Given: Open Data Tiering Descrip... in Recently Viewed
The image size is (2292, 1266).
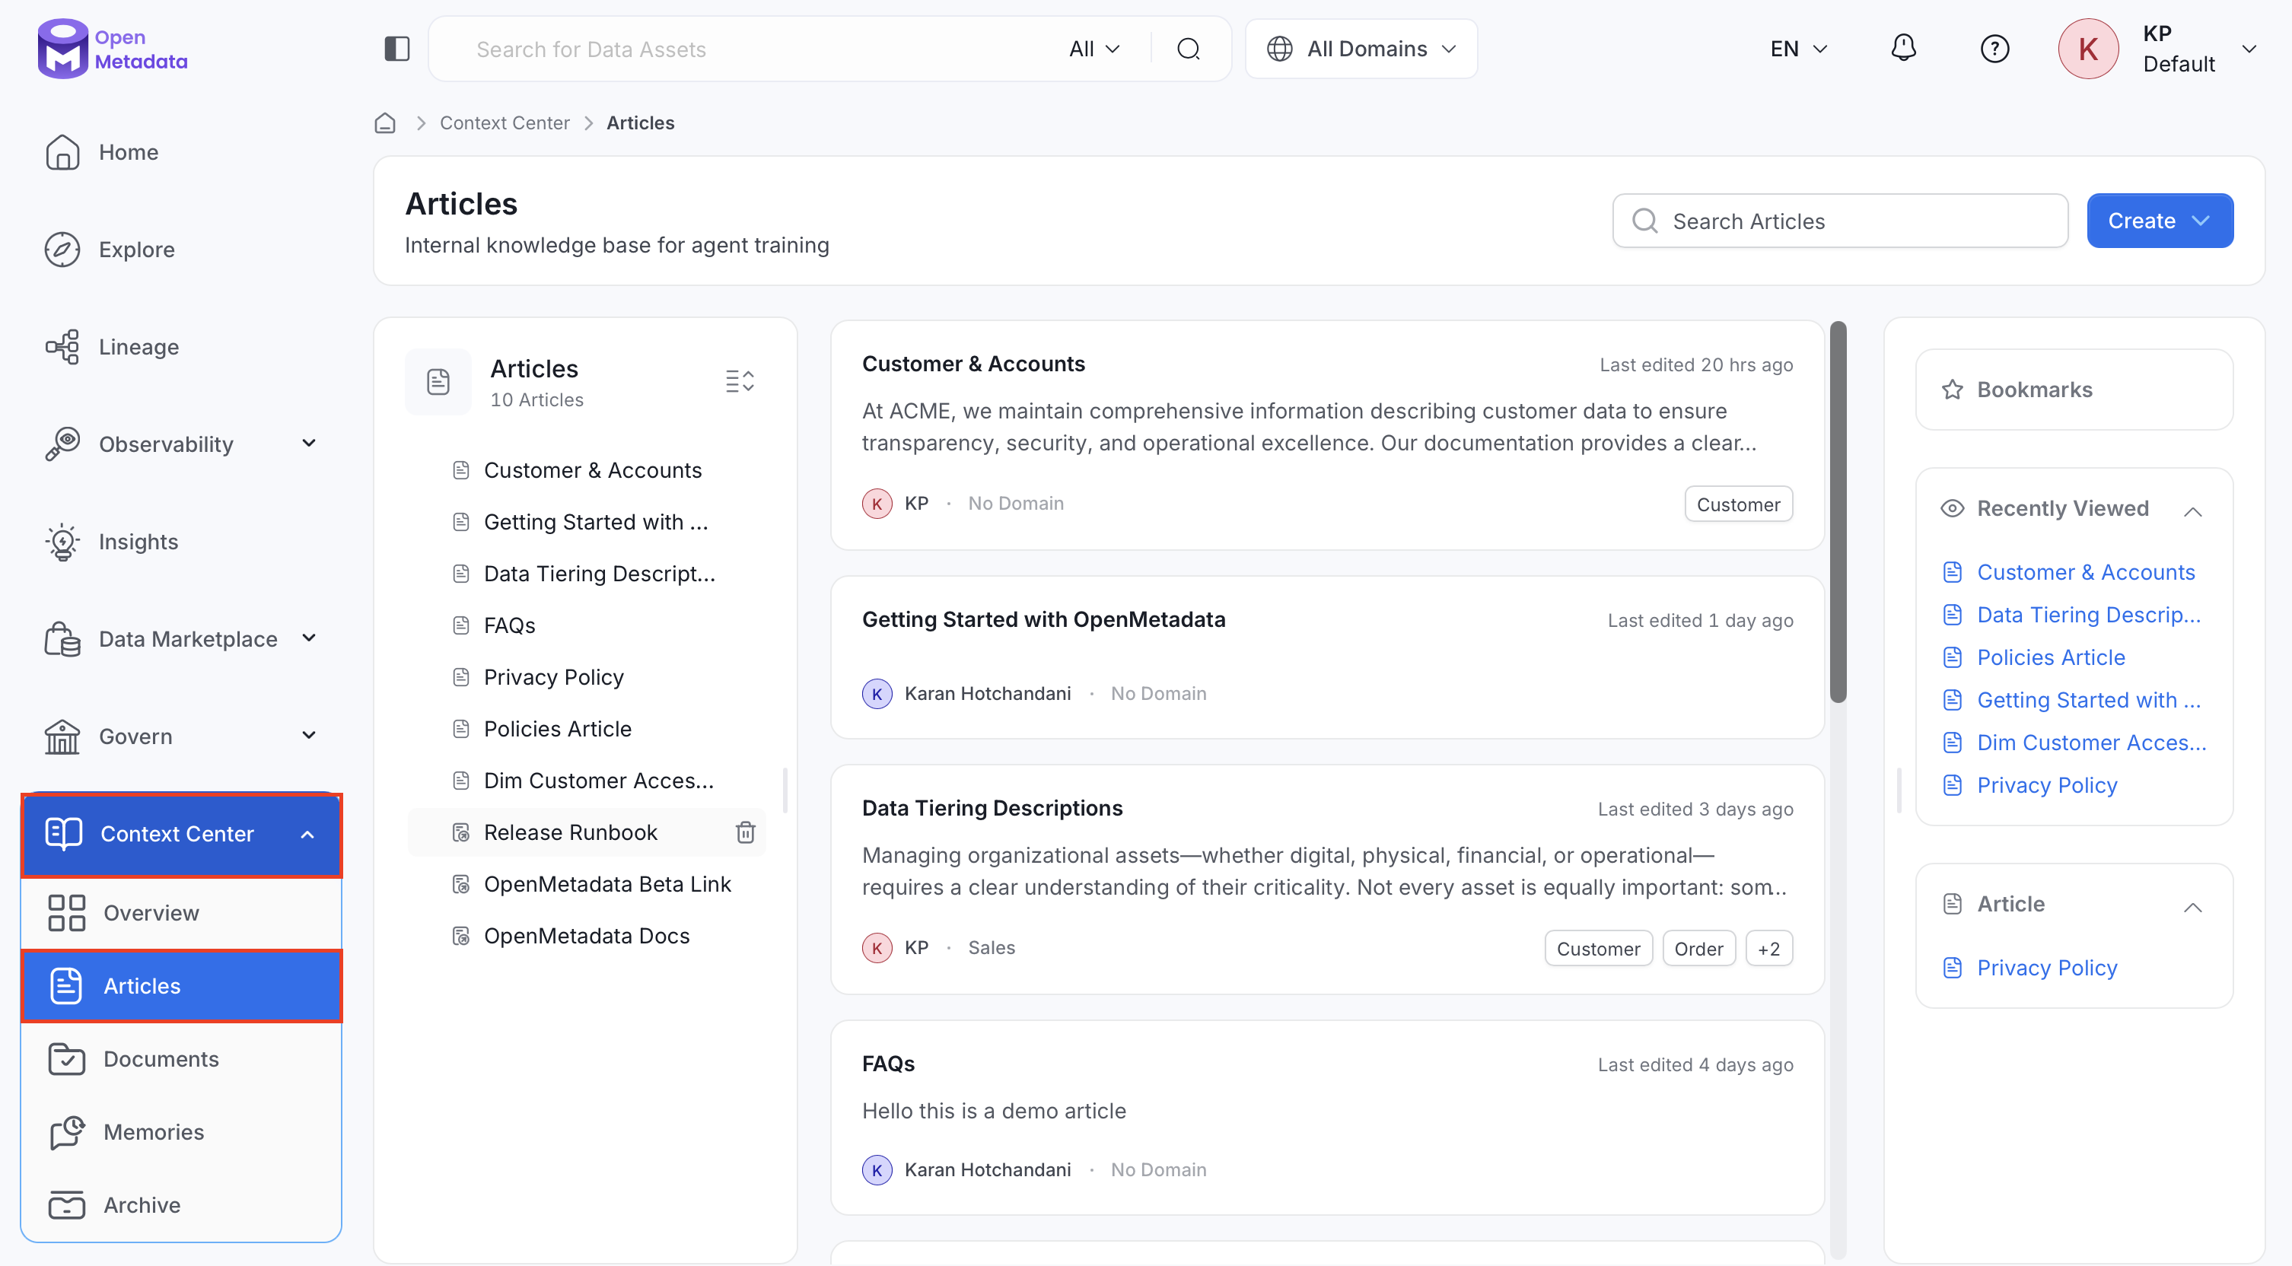Looking at the screenshot, I should coord(2089,615).
